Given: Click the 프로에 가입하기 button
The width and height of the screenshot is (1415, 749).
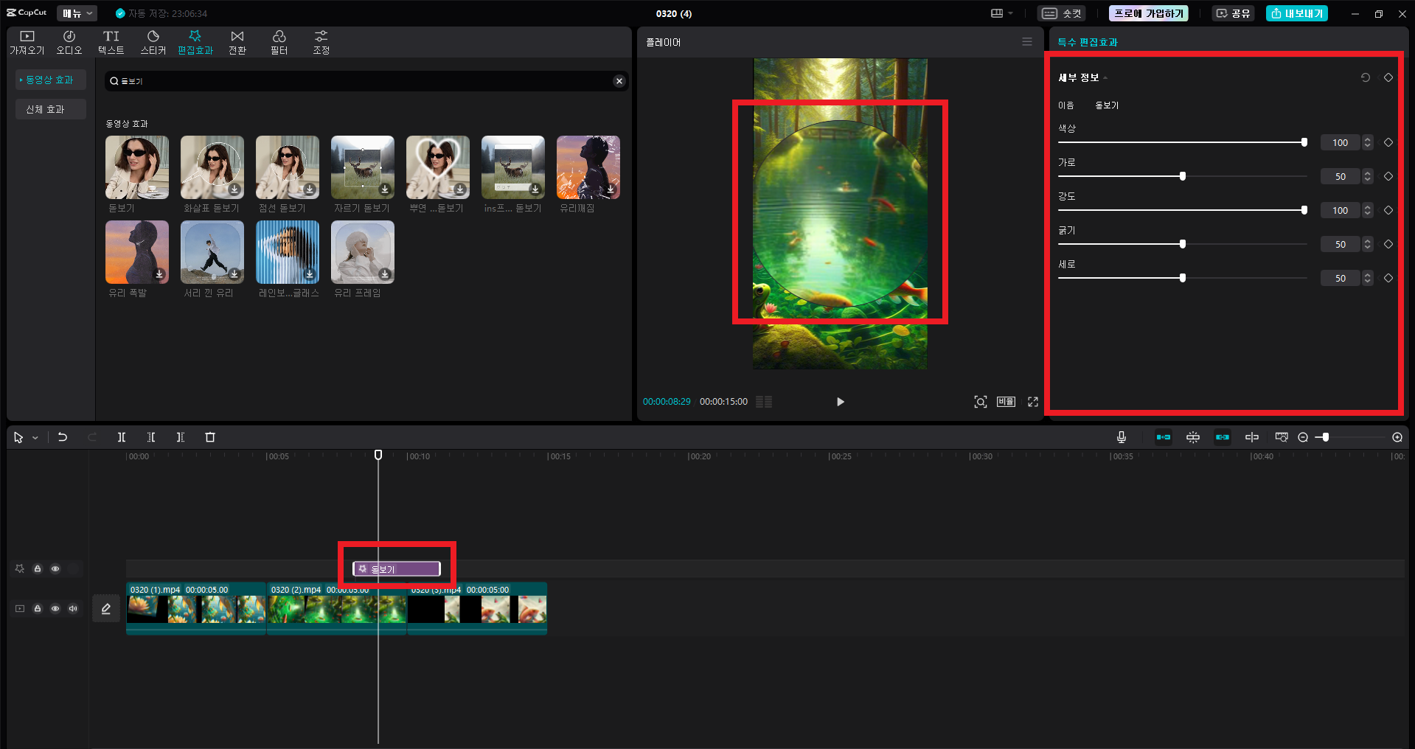Looking at the screenshot, I should 1149,13.
